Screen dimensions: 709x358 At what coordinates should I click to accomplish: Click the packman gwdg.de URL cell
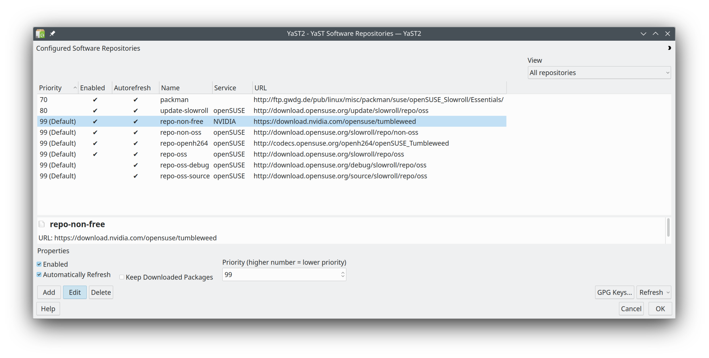click(378, 100)
